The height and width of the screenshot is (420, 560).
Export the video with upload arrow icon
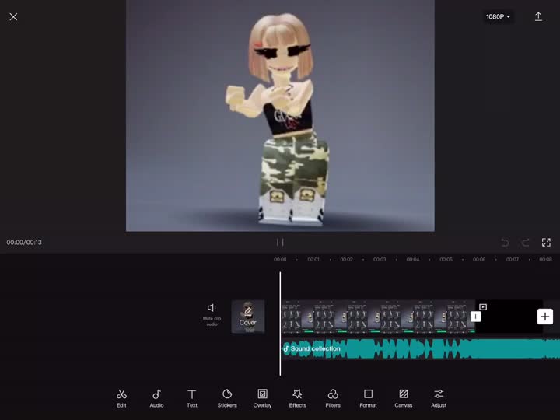tap(538, 16)
